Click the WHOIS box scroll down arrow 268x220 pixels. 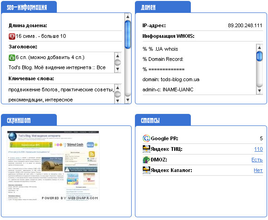(259, 91)
